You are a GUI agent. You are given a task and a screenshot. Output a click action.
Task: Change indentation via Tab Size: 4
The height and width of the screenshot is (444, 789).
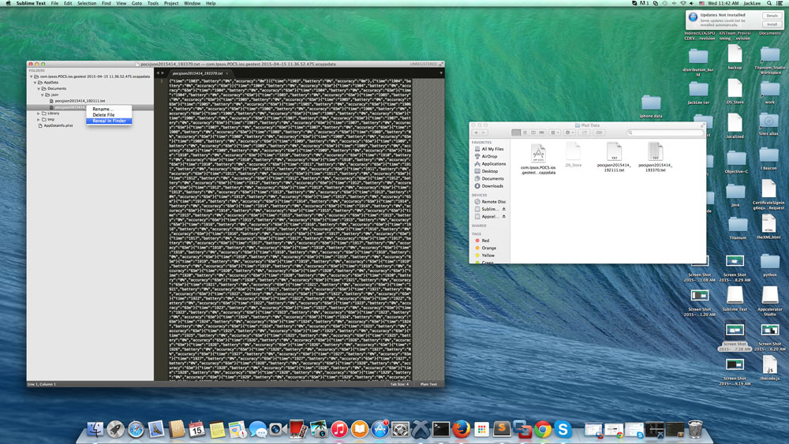pos(399,384)
